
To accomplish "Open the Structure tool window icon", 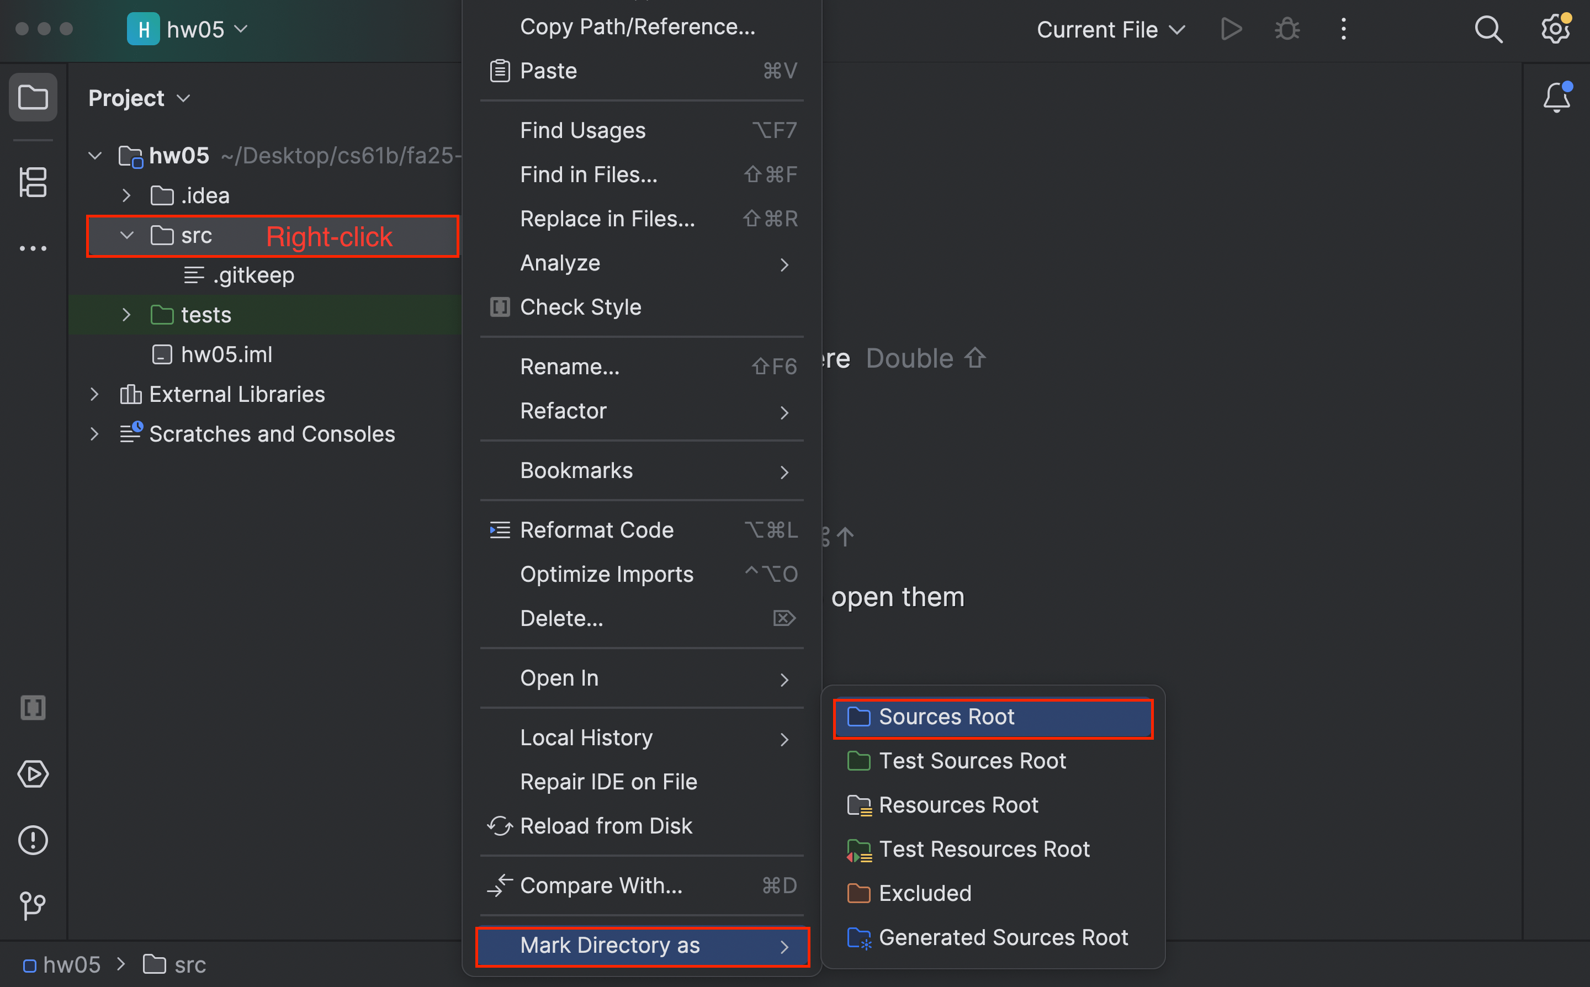I will (33, 182).
